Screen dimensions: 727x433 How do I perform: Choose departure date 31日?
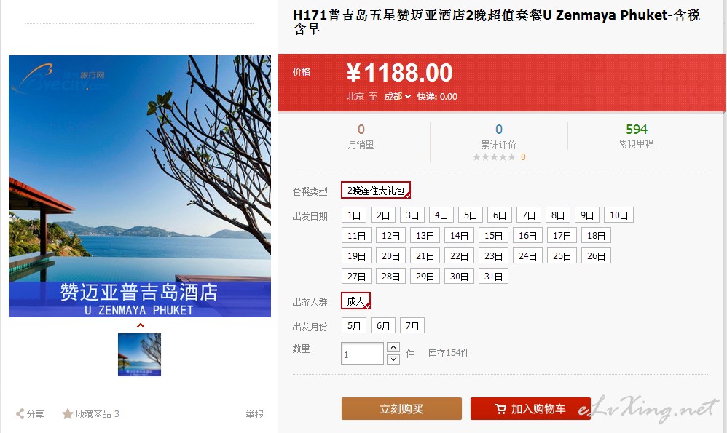(493, 277)
